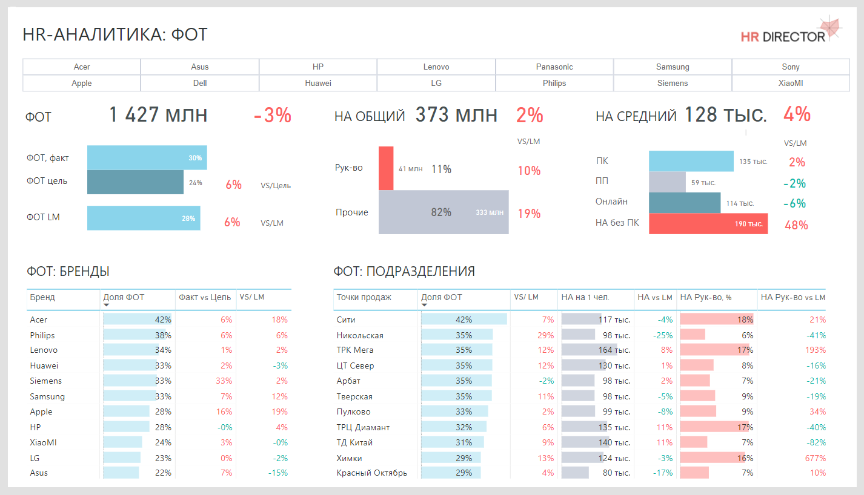The width and height of the screenshot is (864, 495).
Task: Click the gray Прочие bar showing 82%
Action: click(444, 212)
